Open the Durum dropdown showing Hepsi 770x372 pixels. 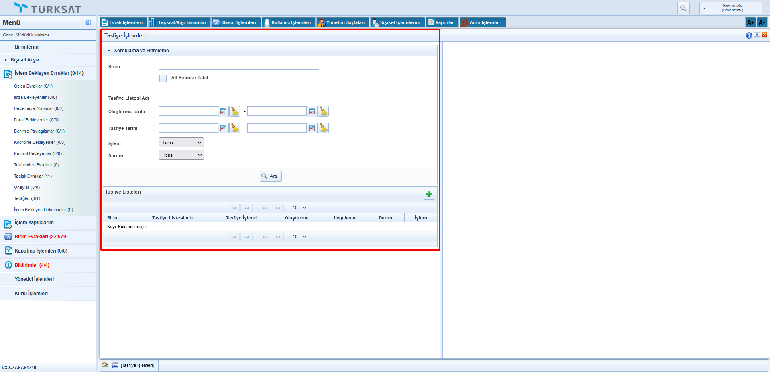point(181,155)
